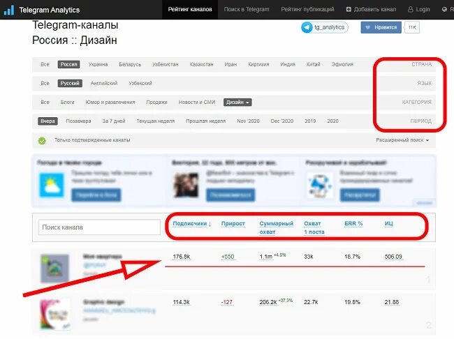The image size is (454, 339).
Task: Click the +550 growth value
Action: (228, 257)
